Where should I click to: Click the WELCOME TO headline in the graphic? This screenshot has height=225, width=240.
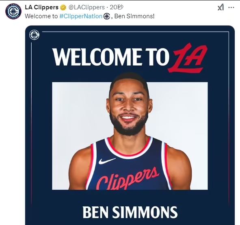click(x=111, y=57)
